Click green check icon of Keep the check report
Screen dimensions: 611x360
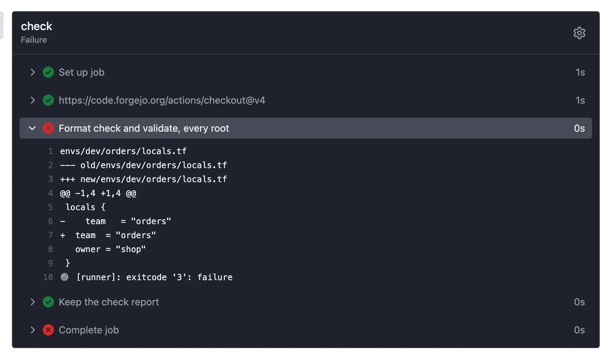coord(48,302)
